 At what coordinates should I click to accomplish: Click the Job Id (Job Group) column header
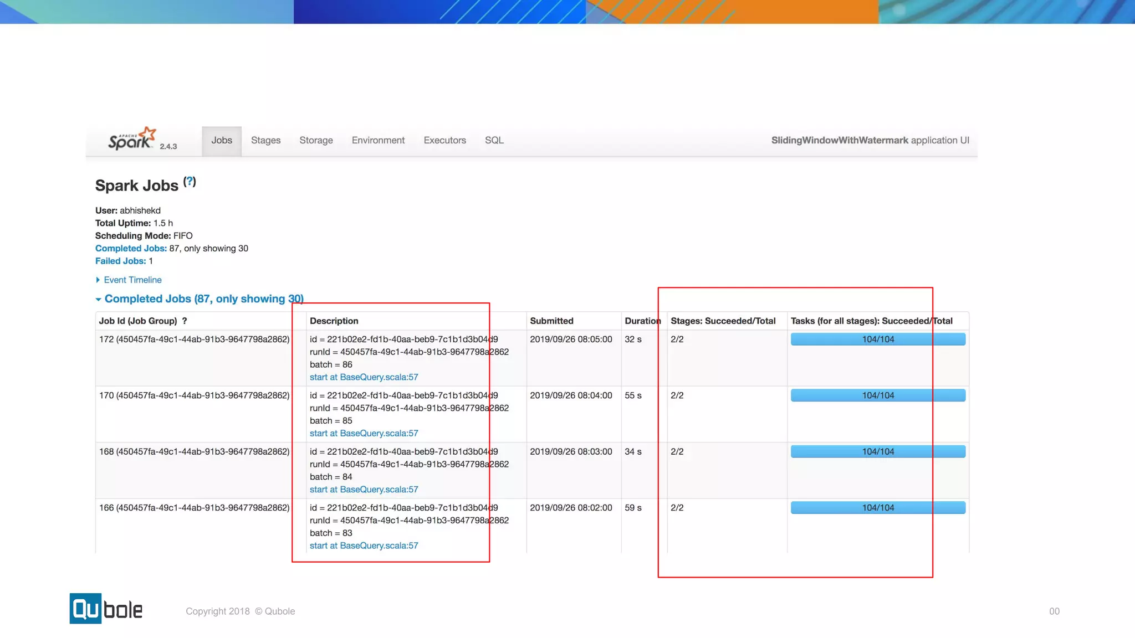coord(137,321)
